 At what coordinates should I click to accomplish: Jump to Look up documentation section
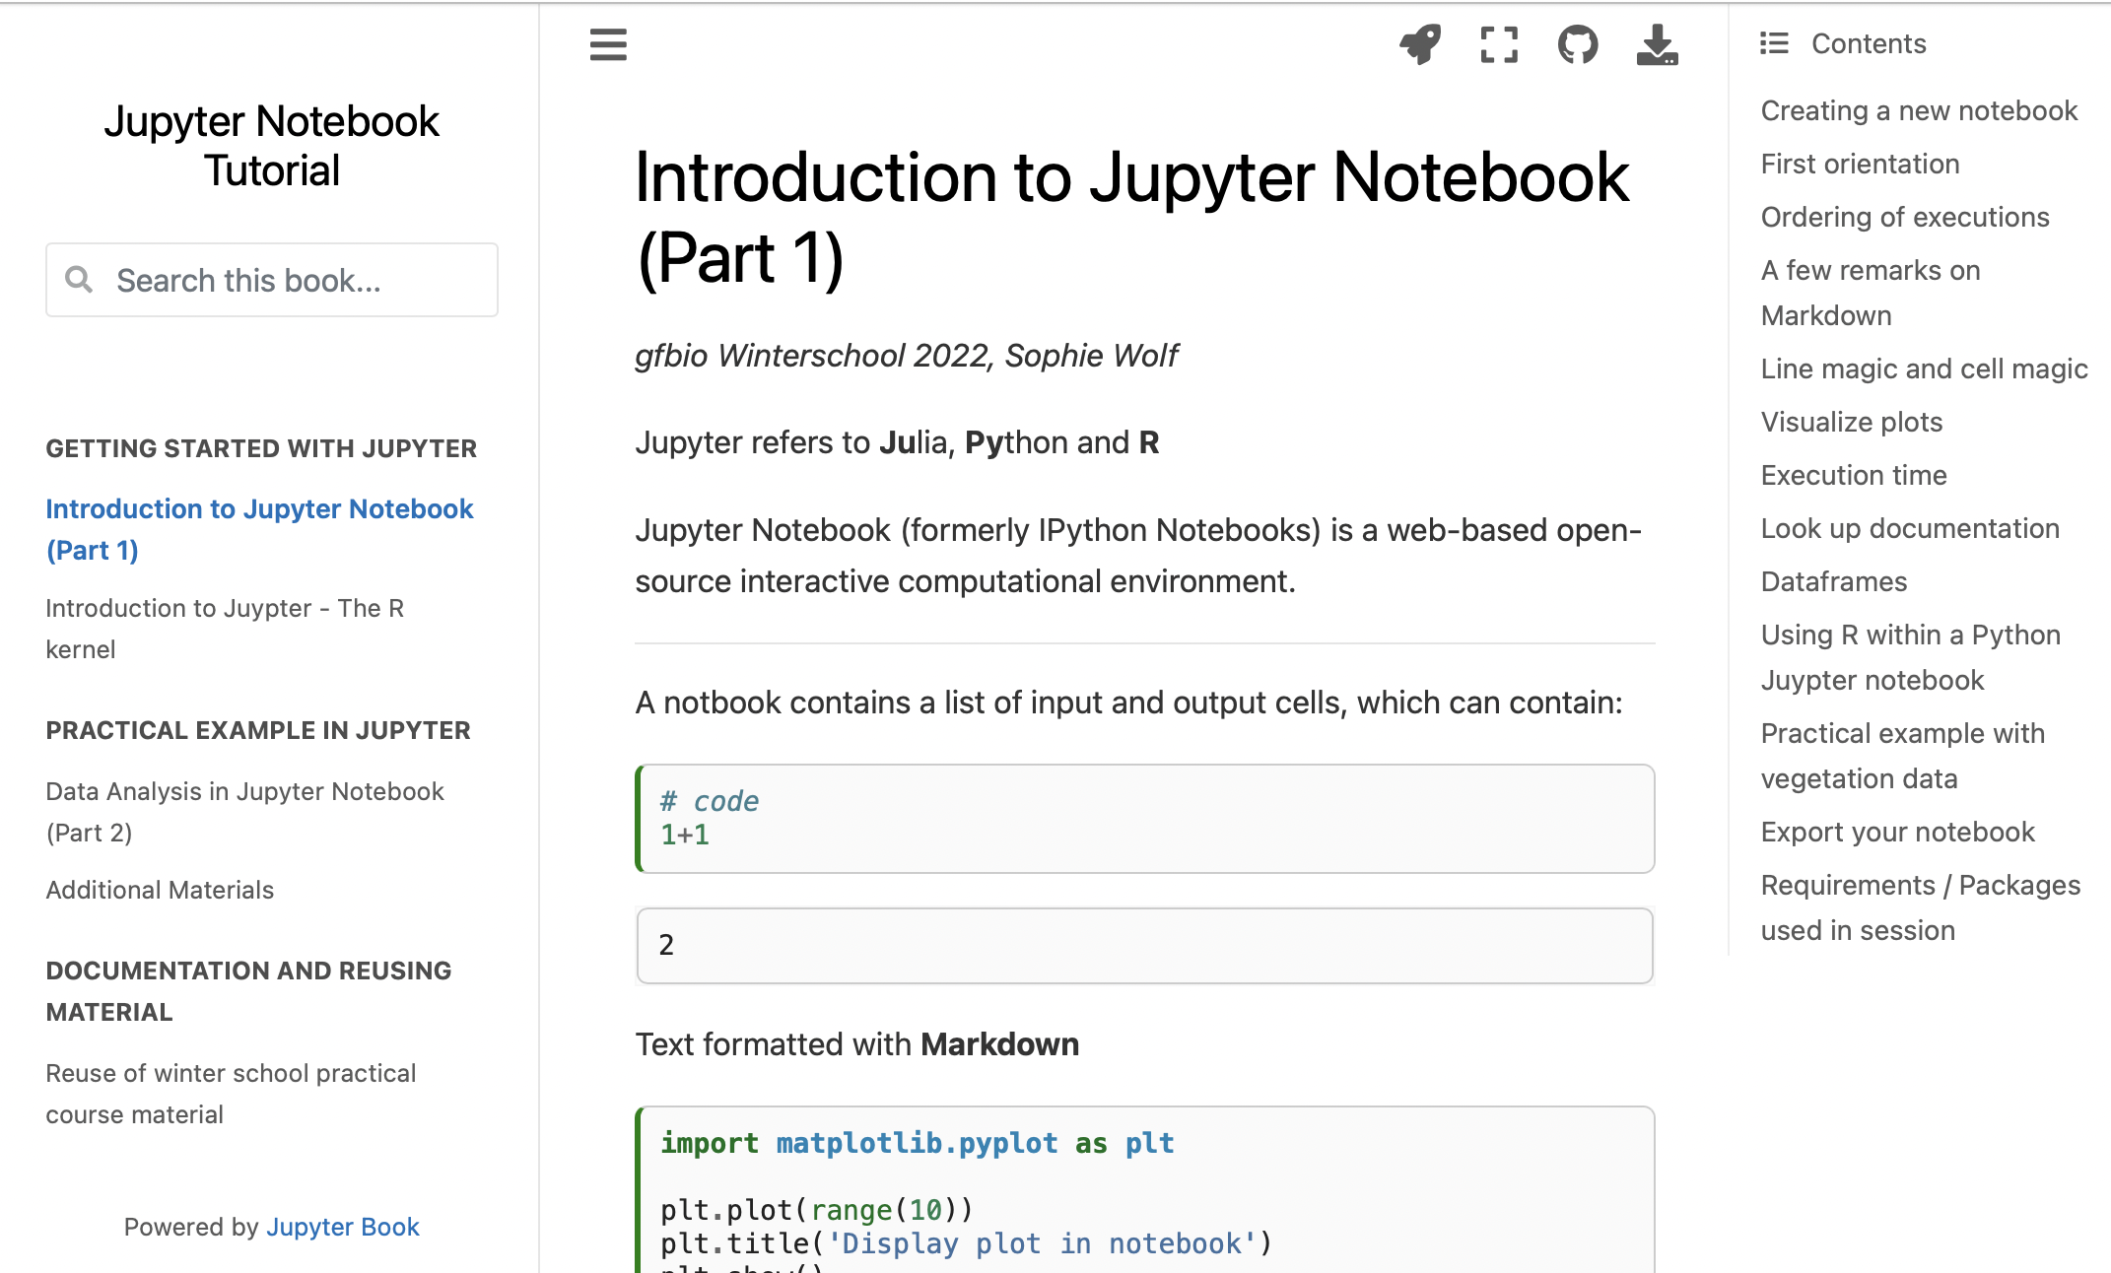pyautogui.click(x=1910, y=528)
